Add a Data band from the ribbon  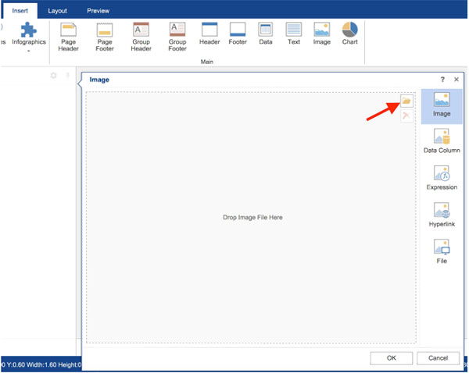[x=266, y=34]
